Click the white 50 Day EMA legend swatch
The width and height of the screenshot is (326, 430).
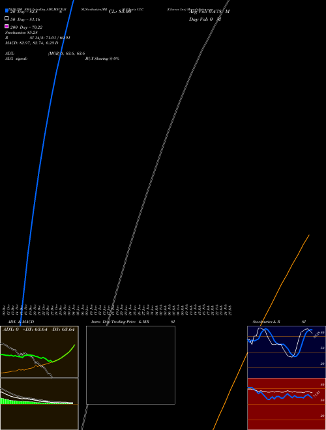pyautogui.click(x=7, y=18)
